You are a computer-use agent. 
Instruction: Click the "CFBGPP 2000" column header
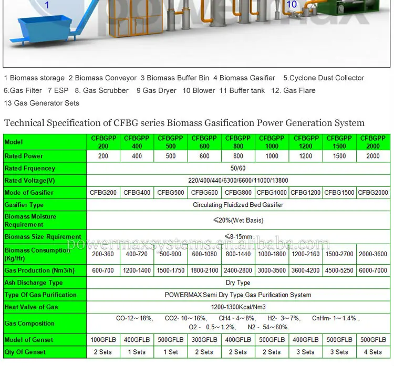coord(373,142)
